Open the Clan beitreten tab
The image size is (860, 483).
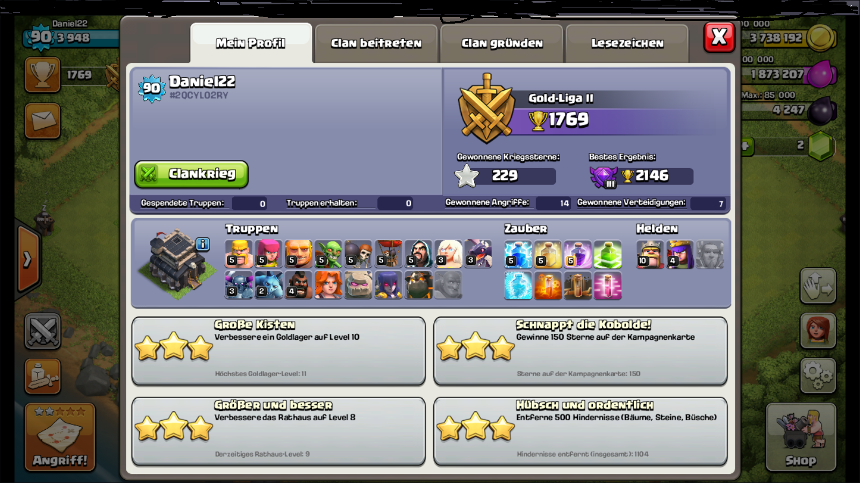pyautogui.click(x=376, y=43)
